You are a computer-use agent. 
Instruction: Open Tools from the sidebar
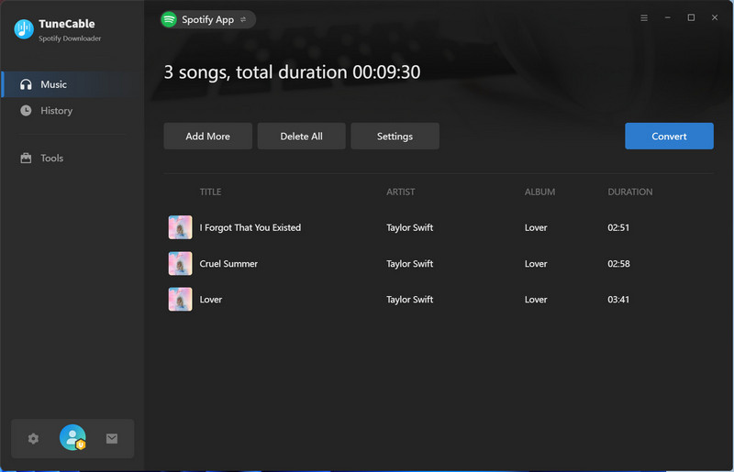click(x=51, y=159)
